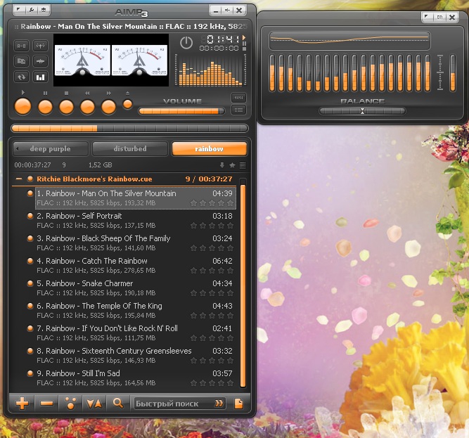Screen dimensions: 469x438
Task: Stop playback with the Stop button
Action: pyautogui.click(x=66, y=107)
